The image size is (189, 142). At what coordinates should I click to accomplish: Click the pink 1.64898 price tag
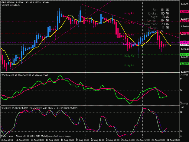click(184, 21)
